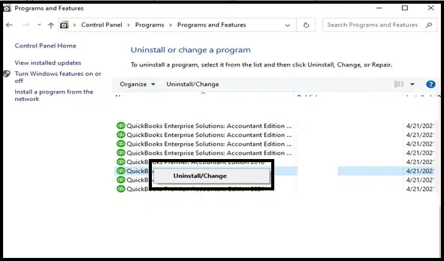Choose Uninstall/Change from the context menu

pos(212,176)
